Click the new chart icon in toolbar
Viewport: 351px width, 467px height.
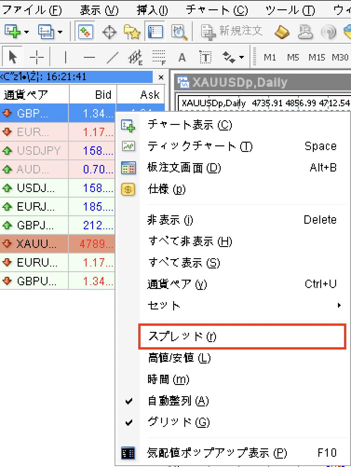[x=13, y=32]
